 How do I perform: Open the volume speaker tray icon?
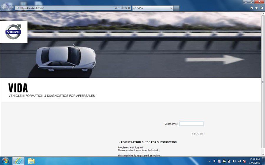(x=234, y=161)
